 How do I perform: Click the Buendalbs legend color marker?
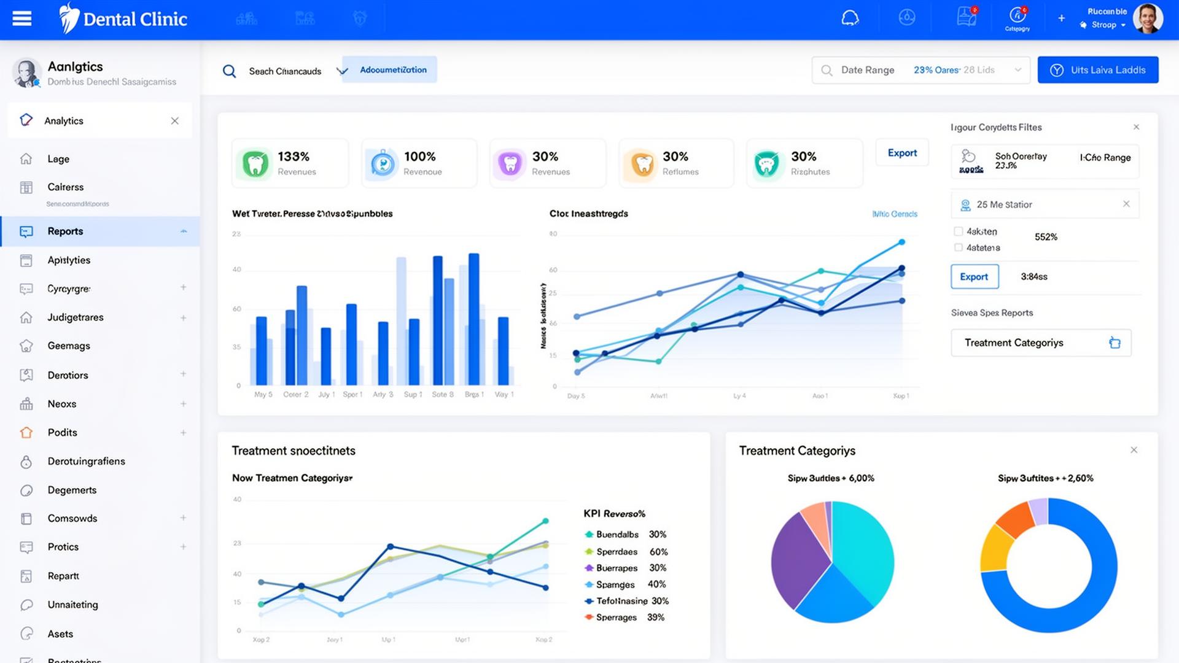(589, 535)
